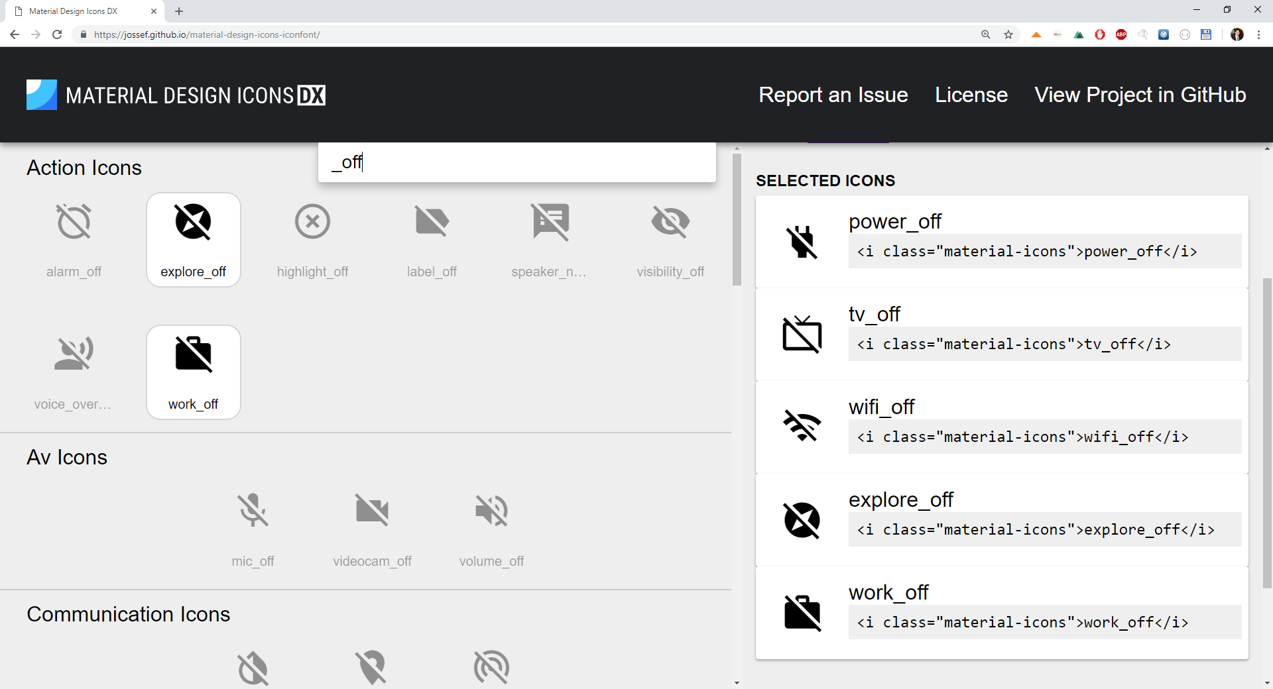The image size is (1273, 689).
Task: Choose the label_off icon
Action: (x=432, y=240)
